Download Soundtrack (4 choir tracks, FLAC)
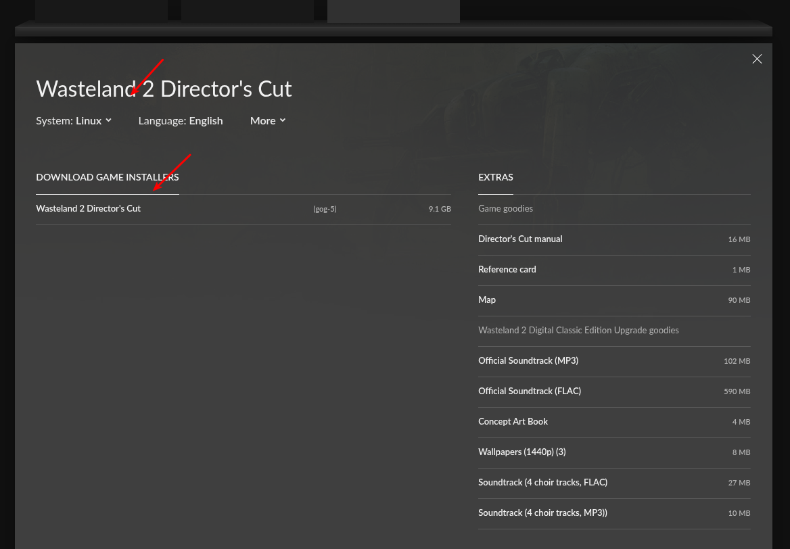Screen dimensions: 790x549 pos(614,483)
